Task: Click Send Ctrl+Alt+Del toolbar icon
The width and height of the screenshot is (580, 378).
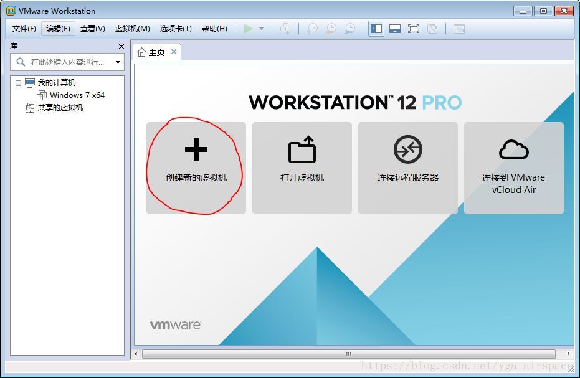Action: point(285,29)
